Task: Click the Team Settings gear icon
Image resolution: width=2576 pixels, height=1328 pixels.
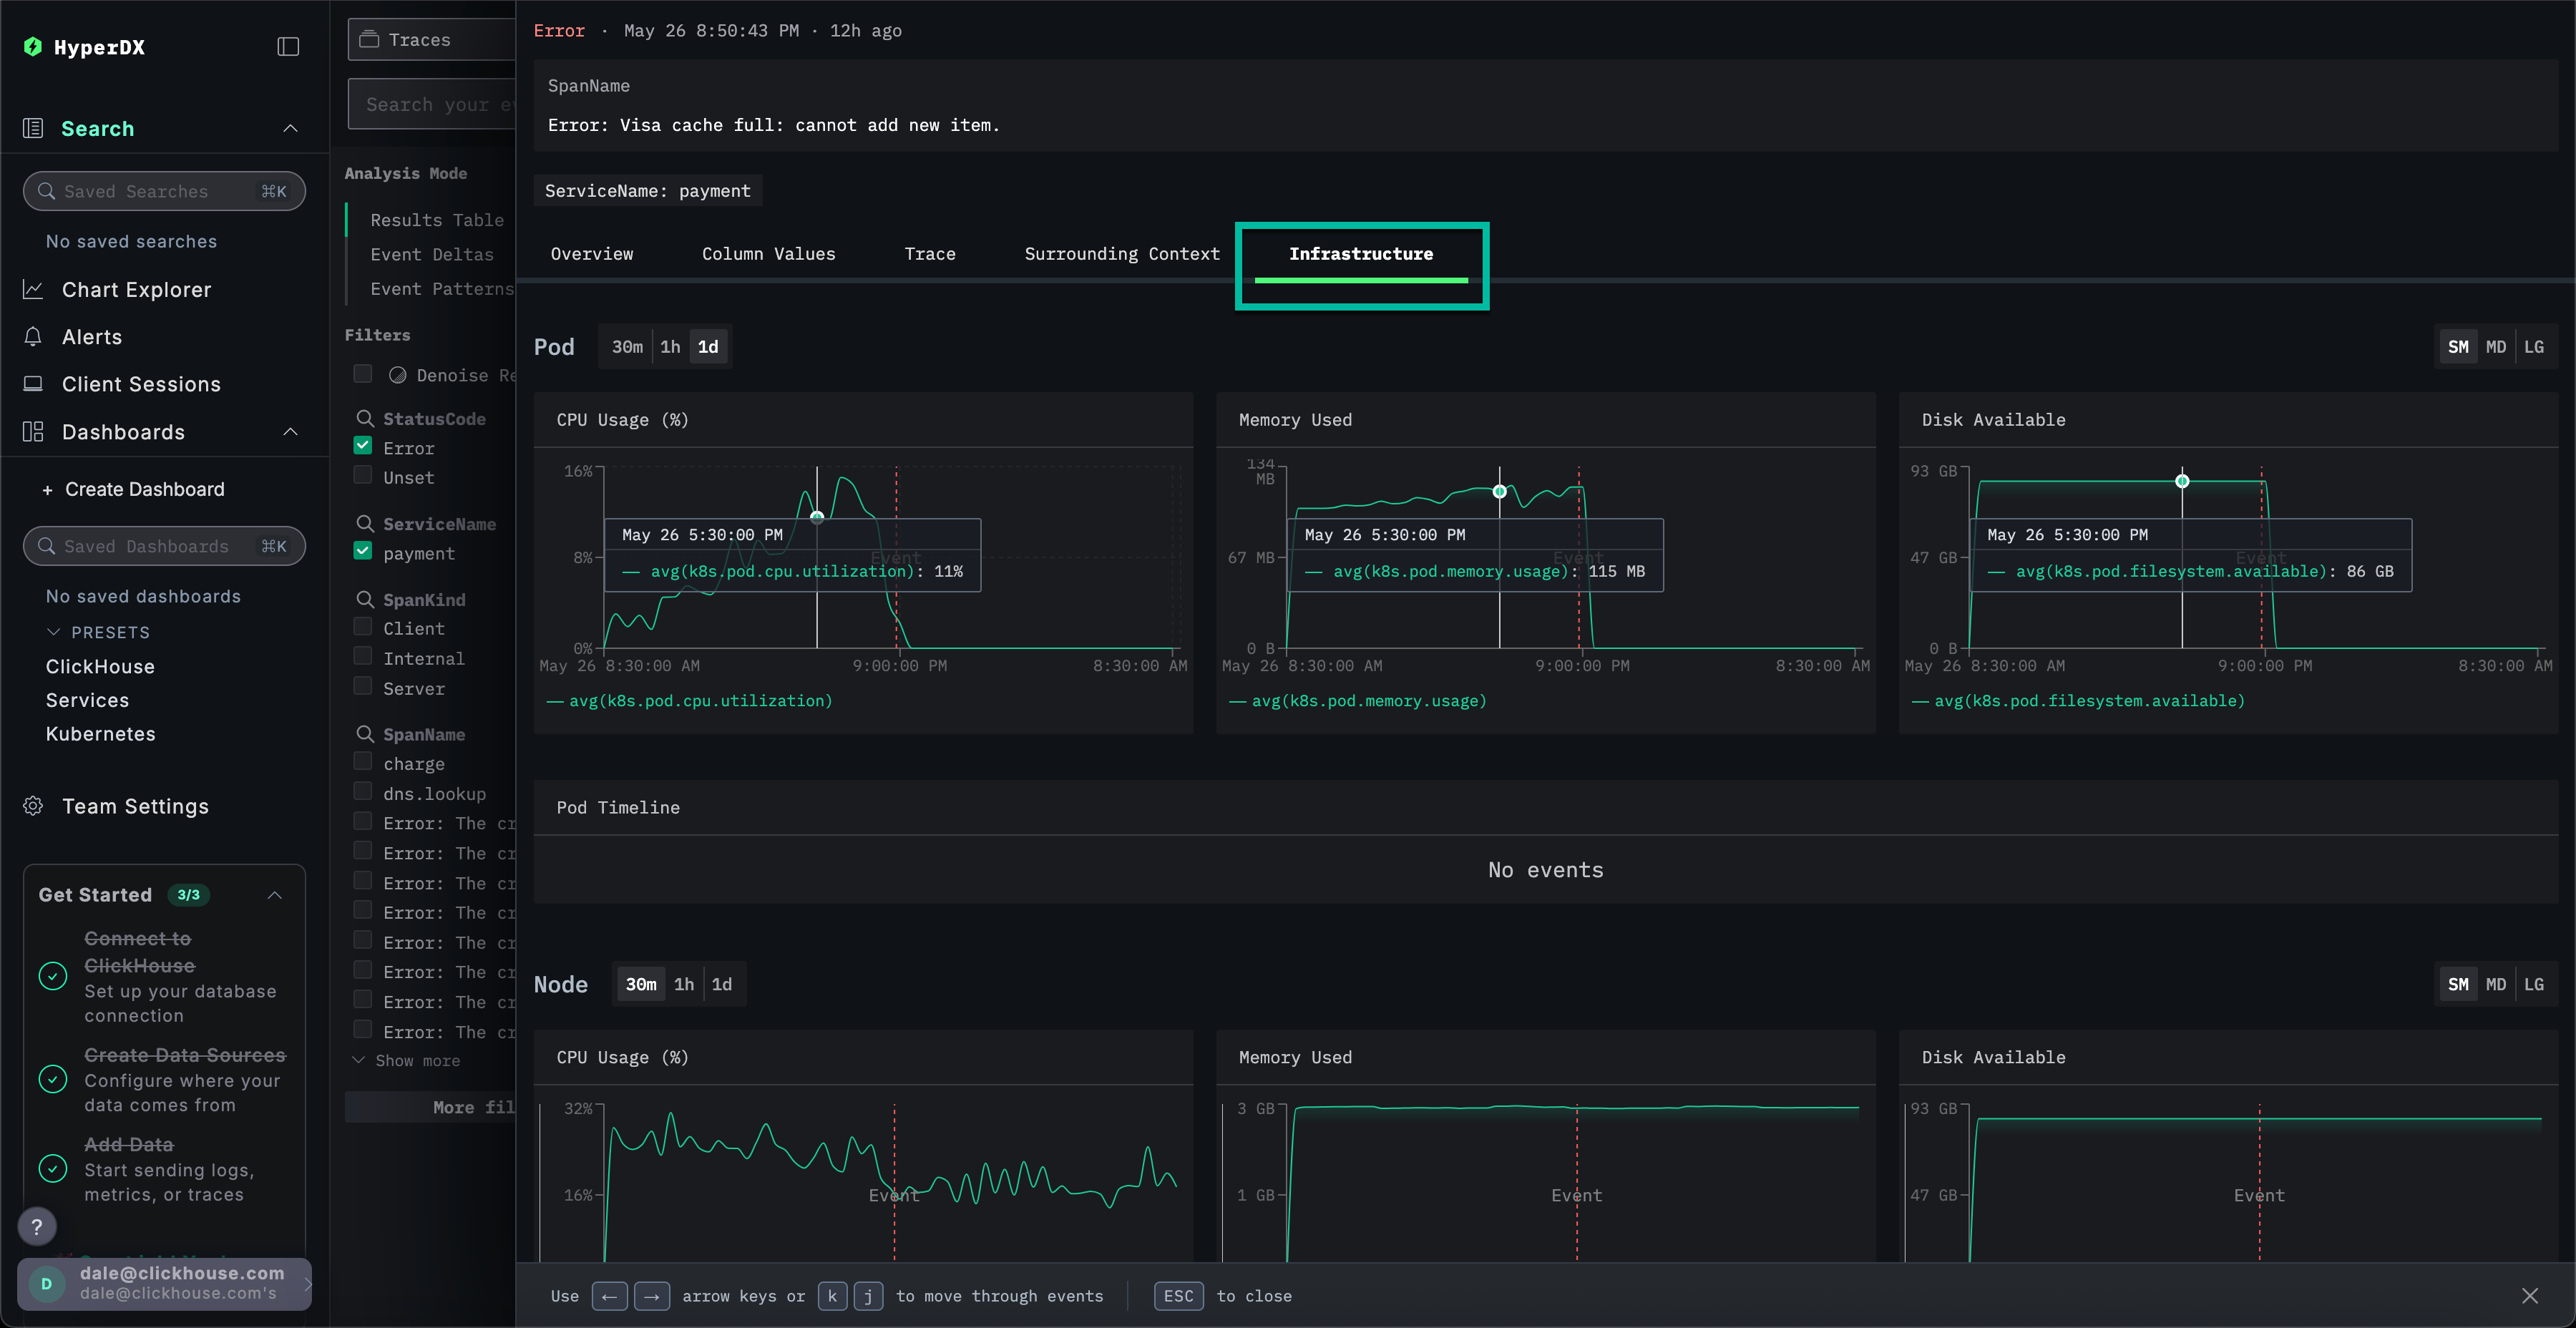Action: (x=33, y=806)
